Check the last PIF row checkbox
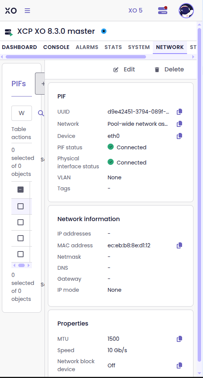Image resolution: width=203 pixels, height=378 pixels. 21,254
